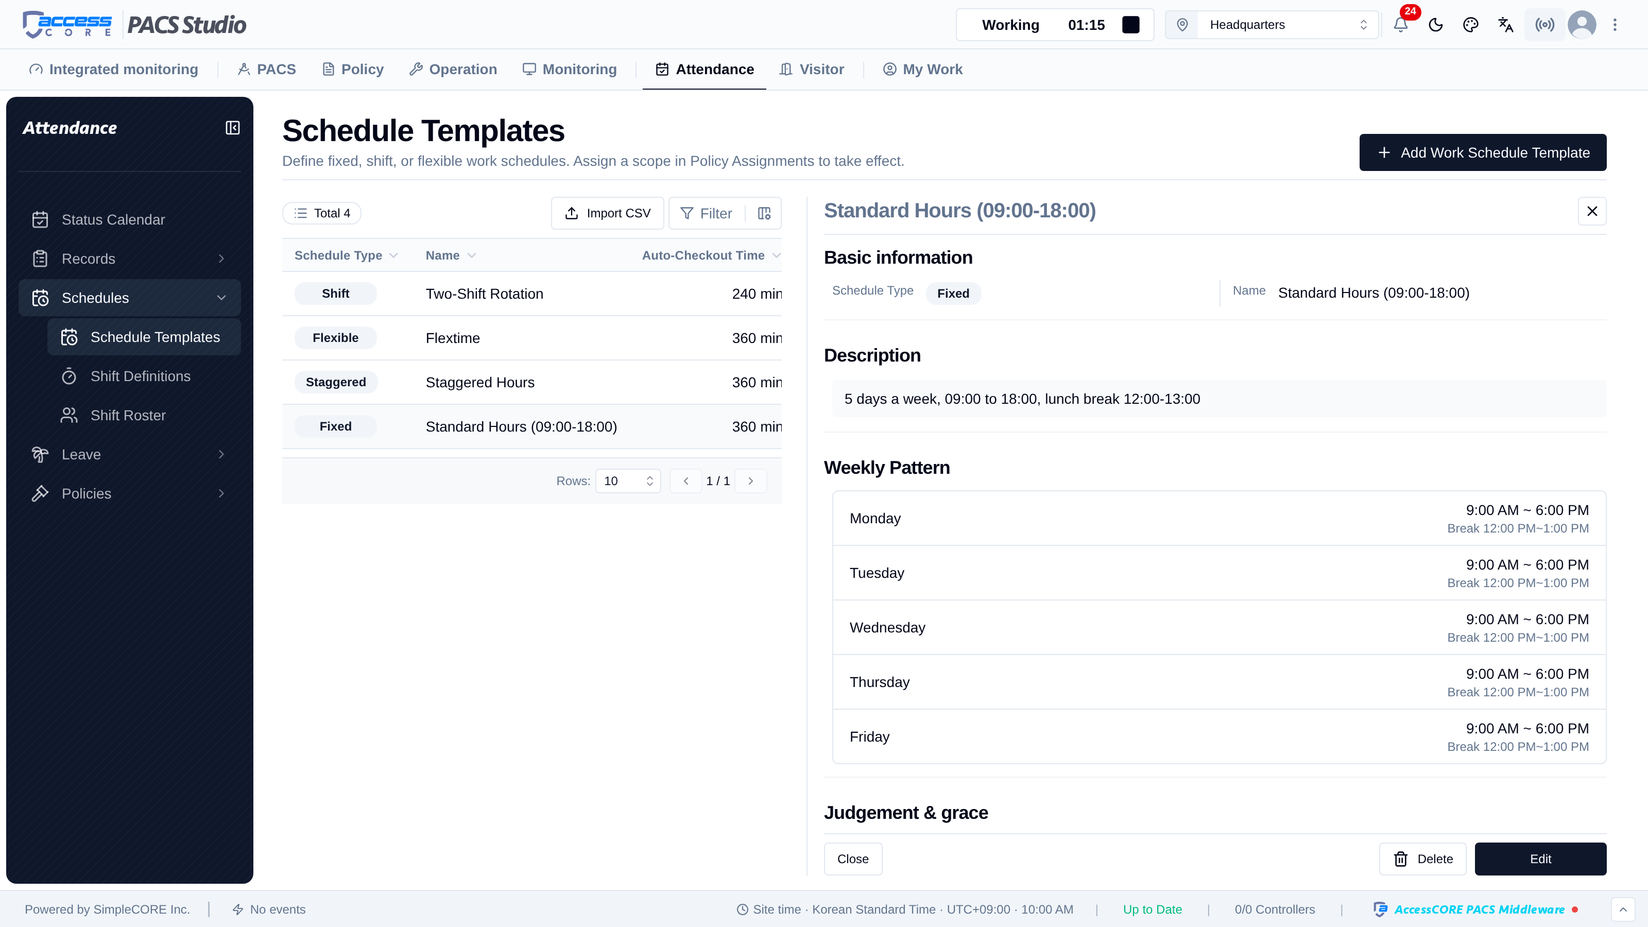Collapse the Schedules sidebar group

(x=130, y=298)
